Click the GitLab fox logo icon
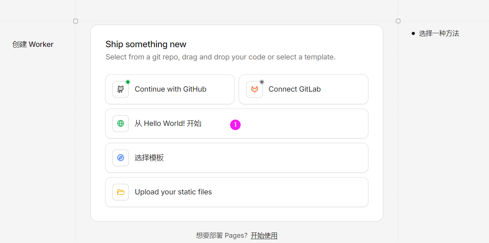489x243 pixels. click(254, 90)
